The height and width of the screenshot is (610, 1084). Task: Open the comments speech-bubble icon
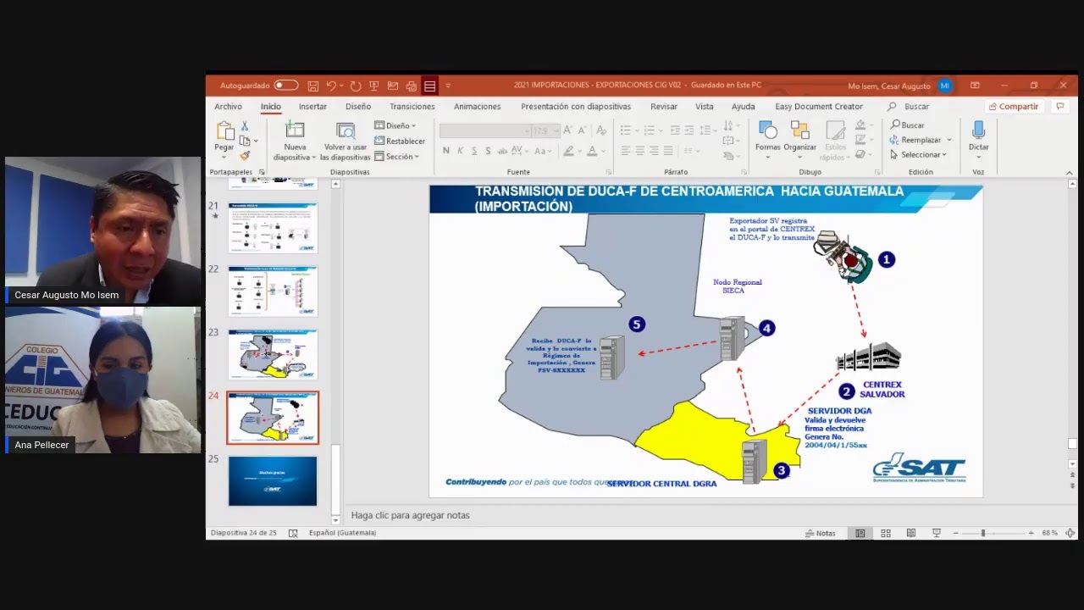tap(1059, 107)
